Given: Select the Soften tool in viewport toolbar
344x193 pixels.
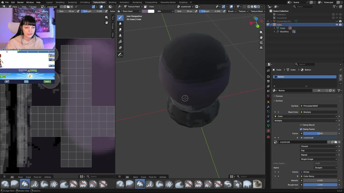Looking at the screenshot, I should (x=120, y=24).
